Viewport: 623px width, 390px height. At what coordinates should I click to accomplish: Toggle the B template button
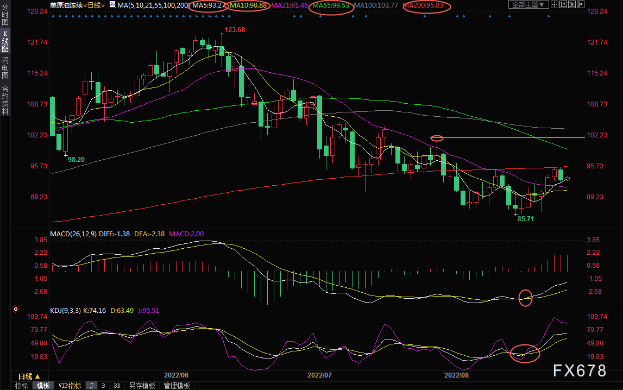click(x=103, y=386)
